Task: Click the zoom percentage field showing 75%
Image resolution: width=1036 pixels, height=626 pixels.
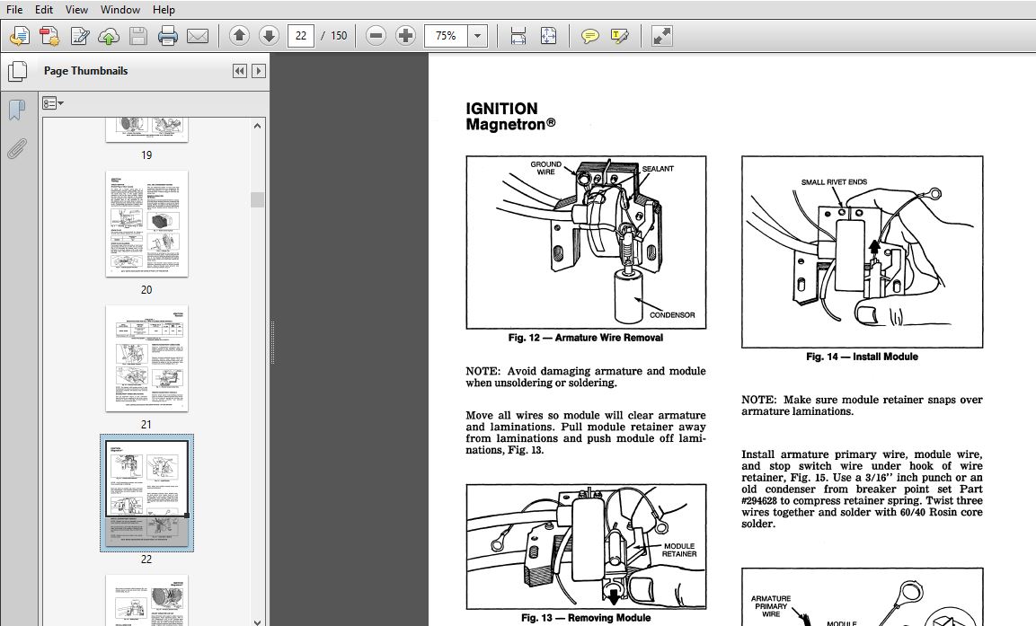Action: (x=446, y=36)
